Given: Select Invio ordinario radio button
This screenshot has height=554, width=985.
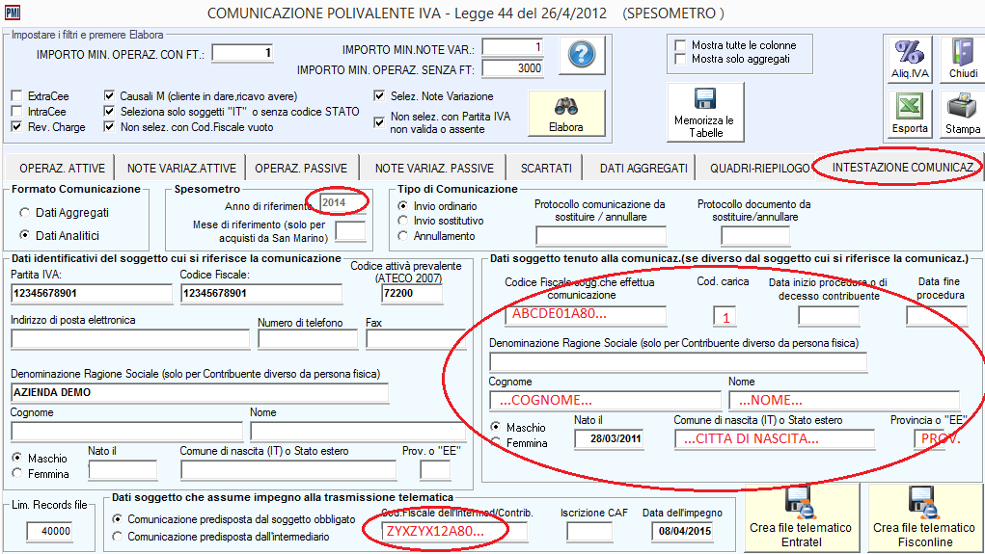Looking at the screenshot, I should click(403, 206).
